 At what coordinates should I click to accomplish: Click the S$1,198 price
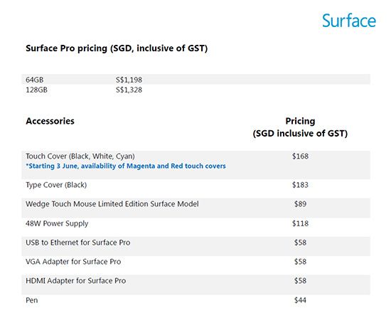(x=129, y=80)
